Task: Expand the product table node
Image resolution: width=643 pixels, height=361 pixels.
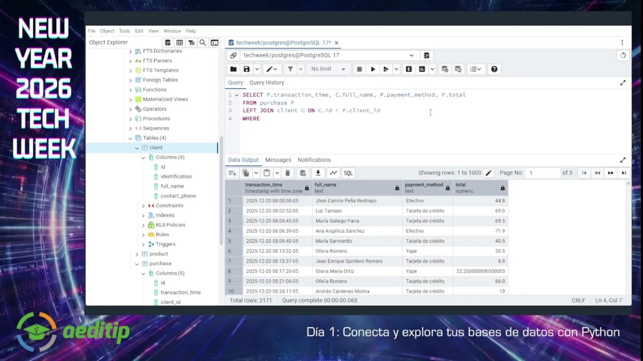Action: point(137,254)
